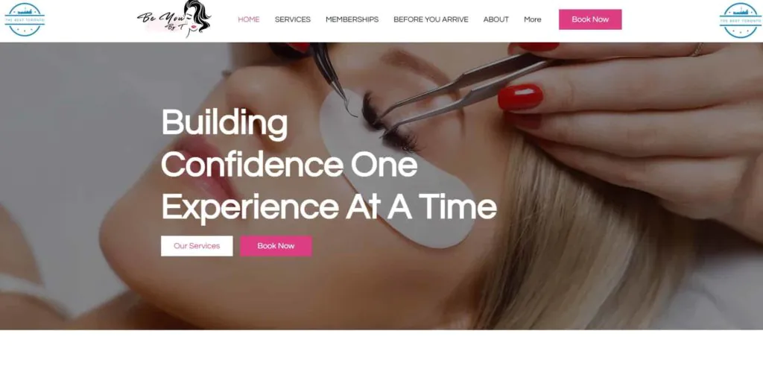Viewport: 763px width, 369px height.
Task: Click the Confidence One headline line
Action: (x=290, y=166)
